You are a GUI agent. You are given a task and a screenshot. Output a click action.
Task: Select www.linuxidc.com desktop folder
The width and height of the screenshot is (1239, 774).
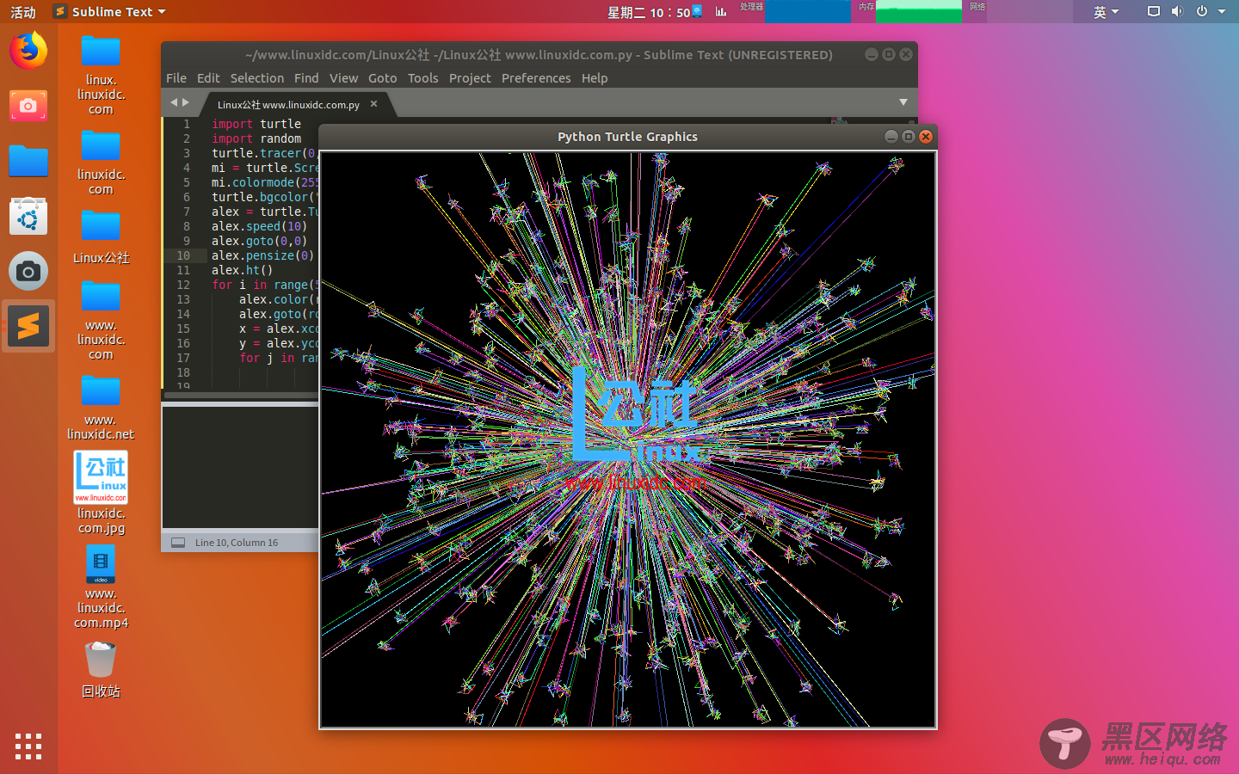[101, 321]
